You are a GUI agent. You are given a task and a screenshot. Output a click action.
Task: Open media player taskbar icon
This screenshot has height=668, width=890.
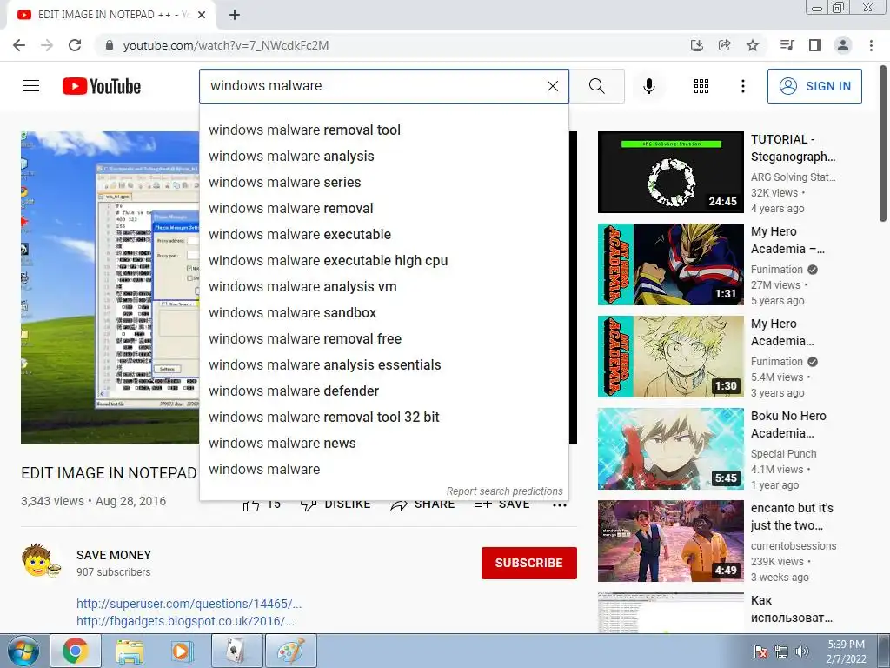[x=183, y=651]
